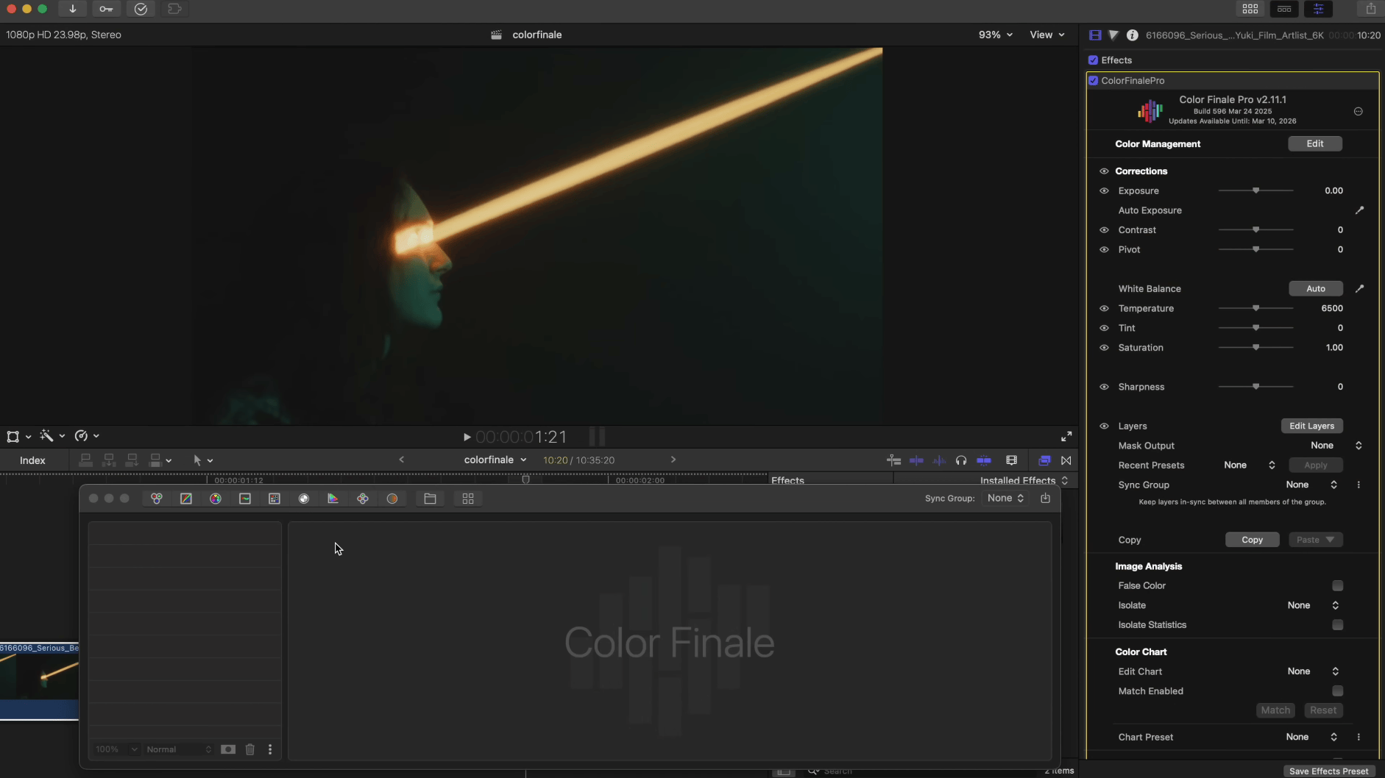
Task: Delete layer with the trash icon
Action: pyautogui.click(x=250, y=749)
